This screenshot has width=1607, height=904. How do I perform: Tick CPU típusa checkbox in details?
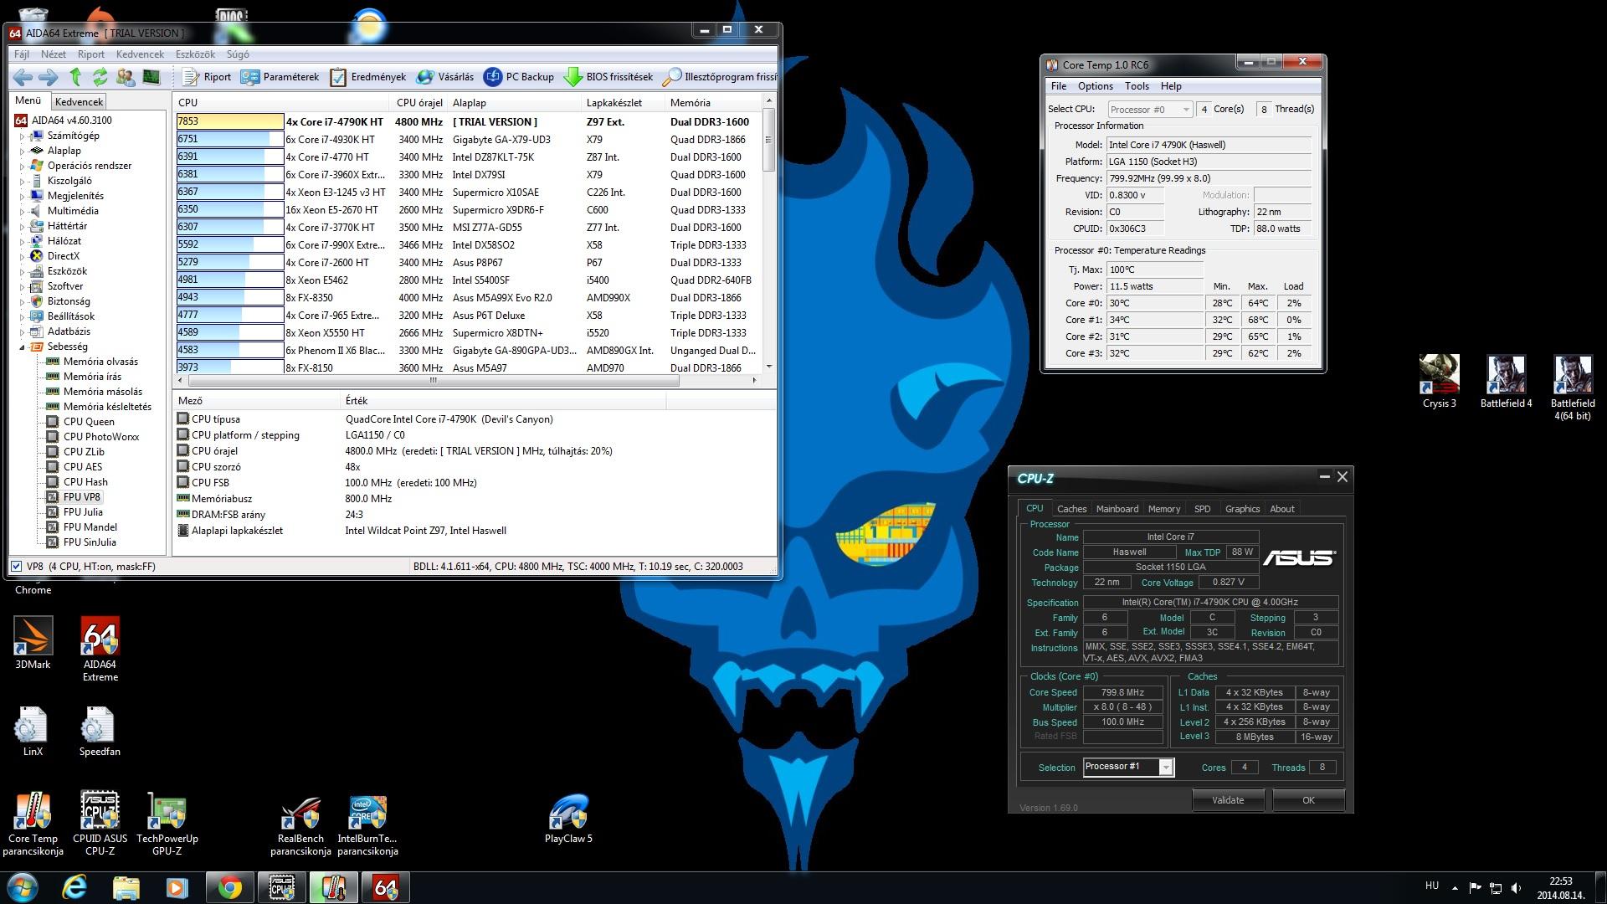(x=183, y=419)
